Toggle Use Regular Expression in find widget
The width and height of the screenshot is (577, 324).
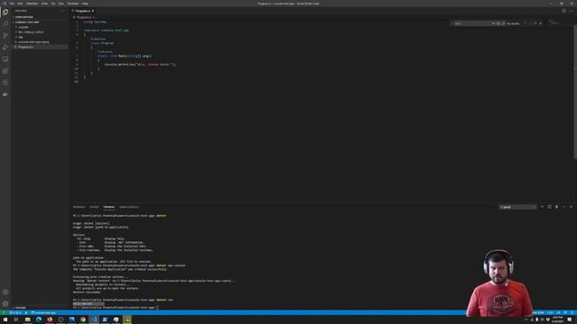click(503, 23)
